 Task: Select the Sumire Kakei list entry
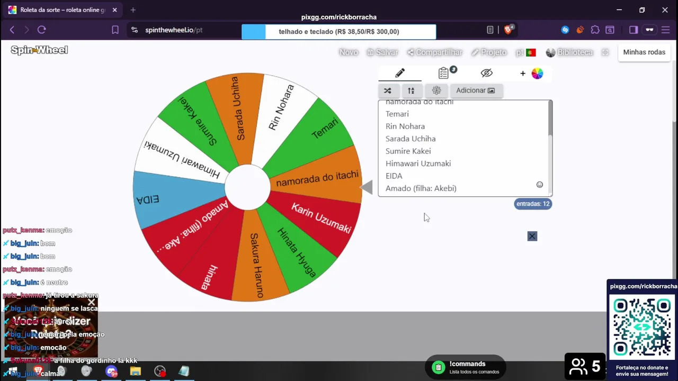click(408, 151)
